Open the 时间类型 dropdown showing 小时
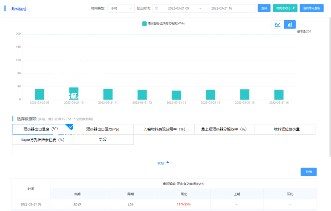The width and height of the screenshot is (331, 211). [x=121, y=8]
